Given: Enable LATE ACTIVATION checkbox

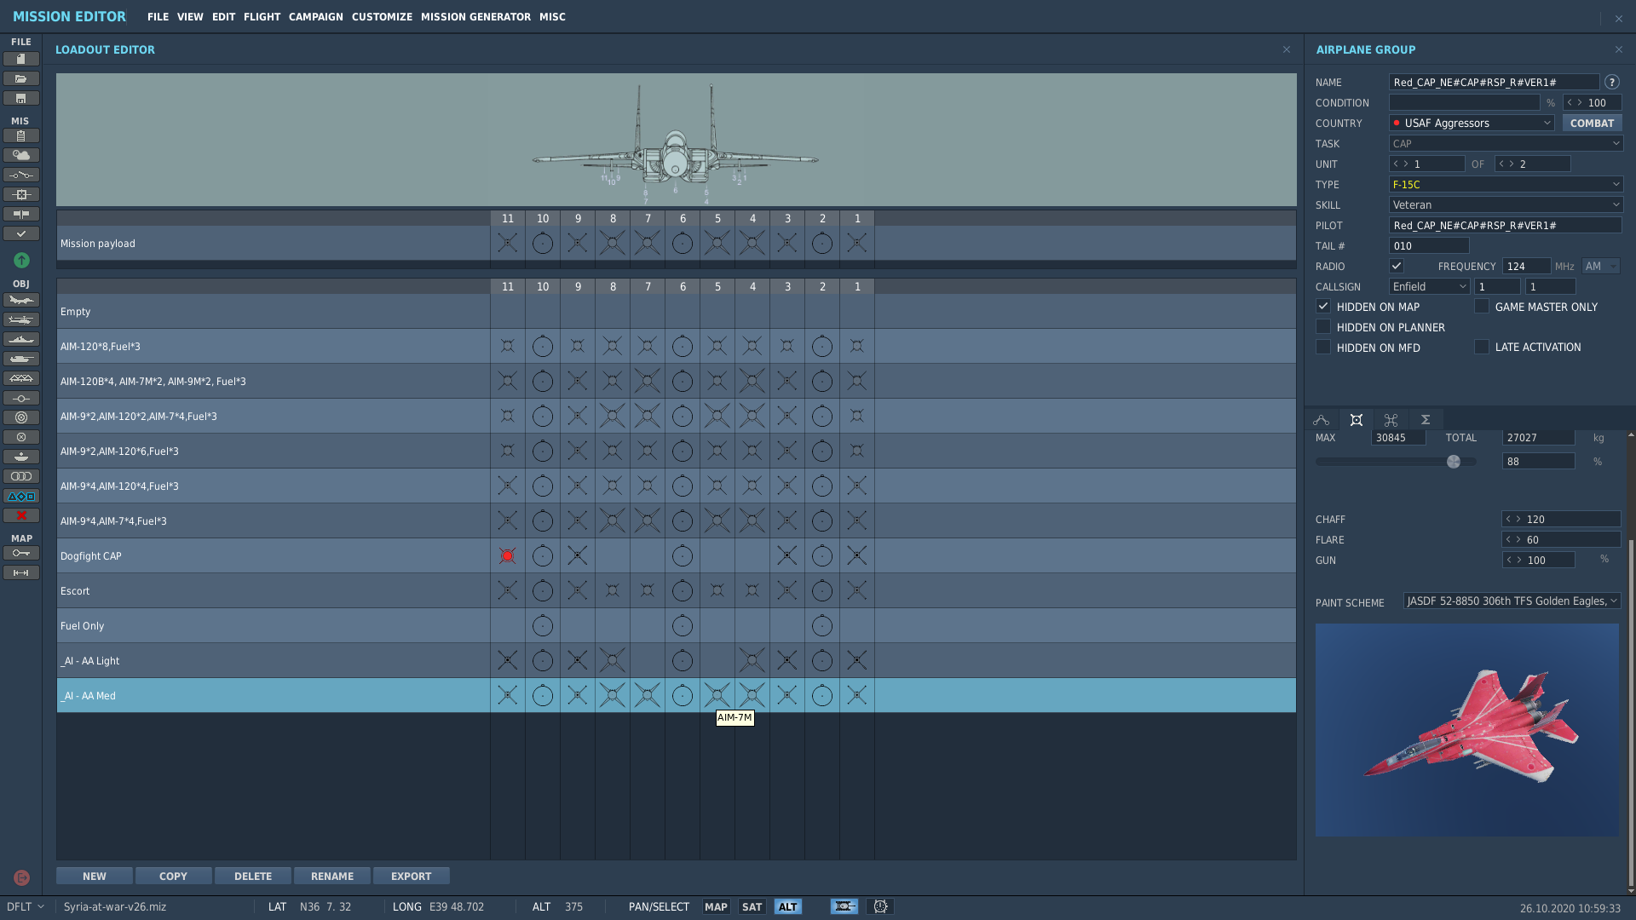Looking at the screenshot, I should pos(1482,347).
